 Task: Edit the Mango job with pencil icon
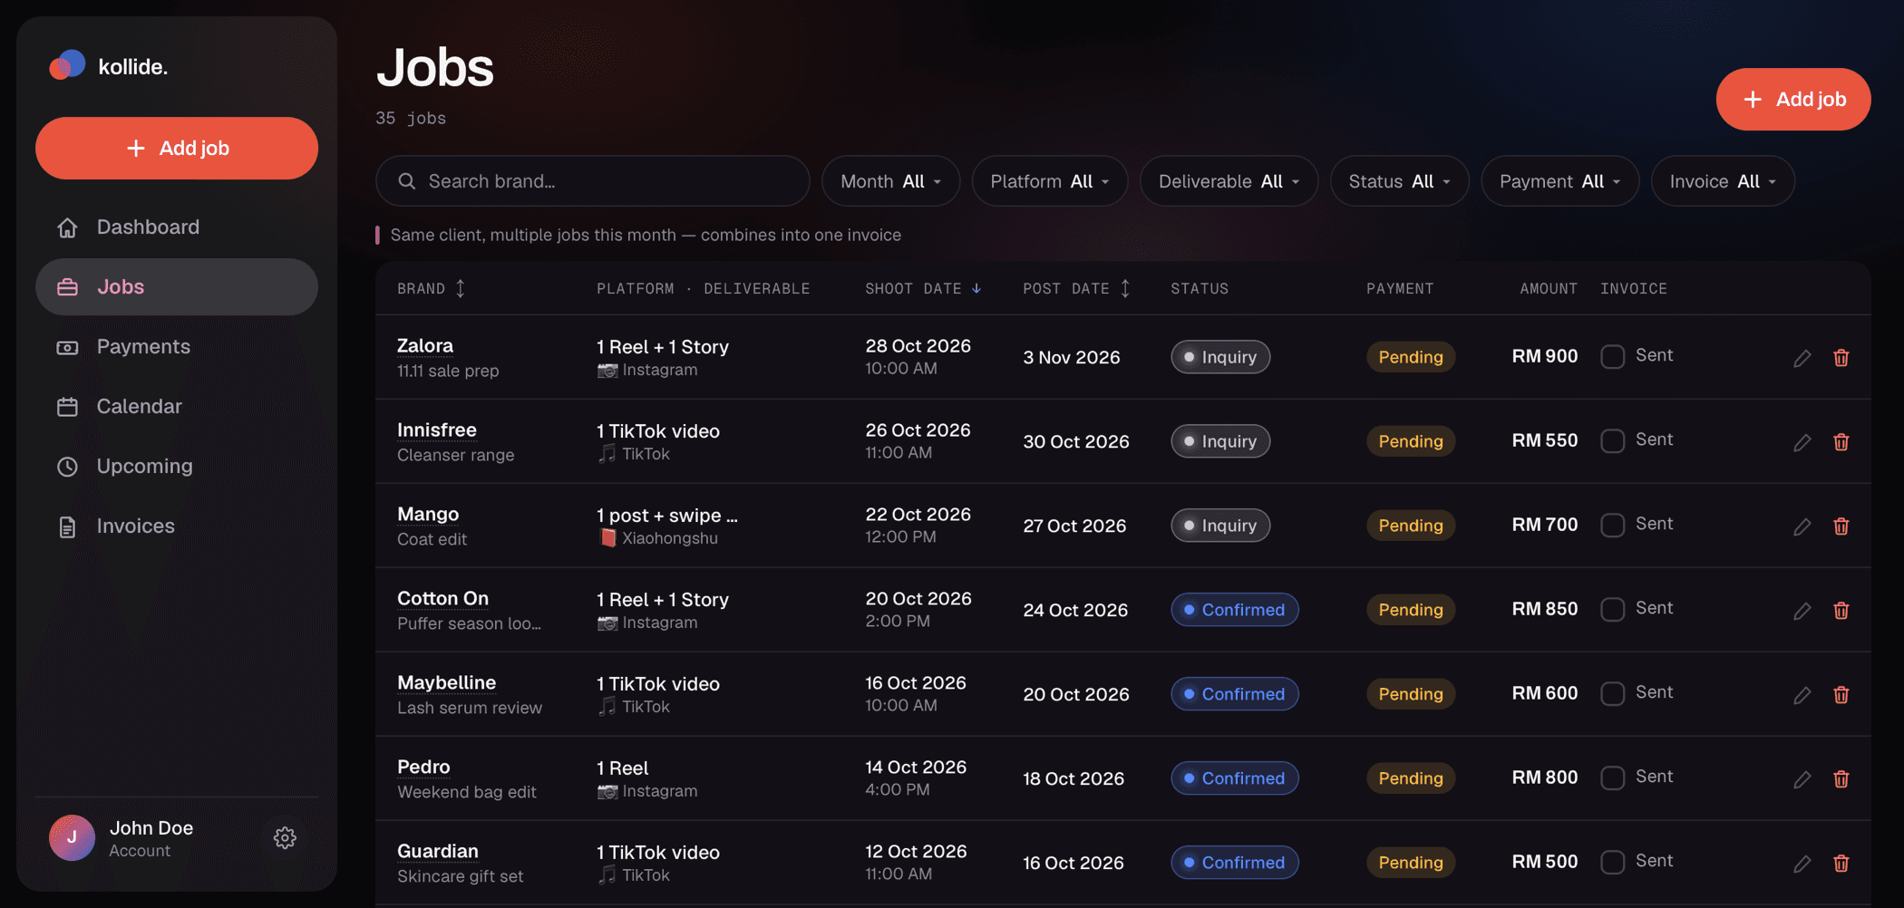(x=1802, y=526)
